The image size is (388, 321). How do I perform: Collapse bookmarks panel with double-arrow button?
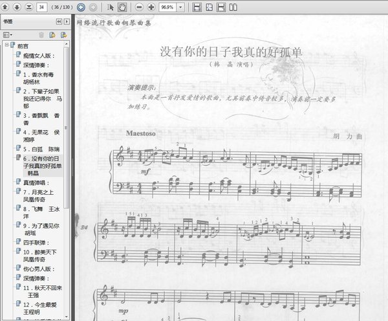[x=59, y=21]
